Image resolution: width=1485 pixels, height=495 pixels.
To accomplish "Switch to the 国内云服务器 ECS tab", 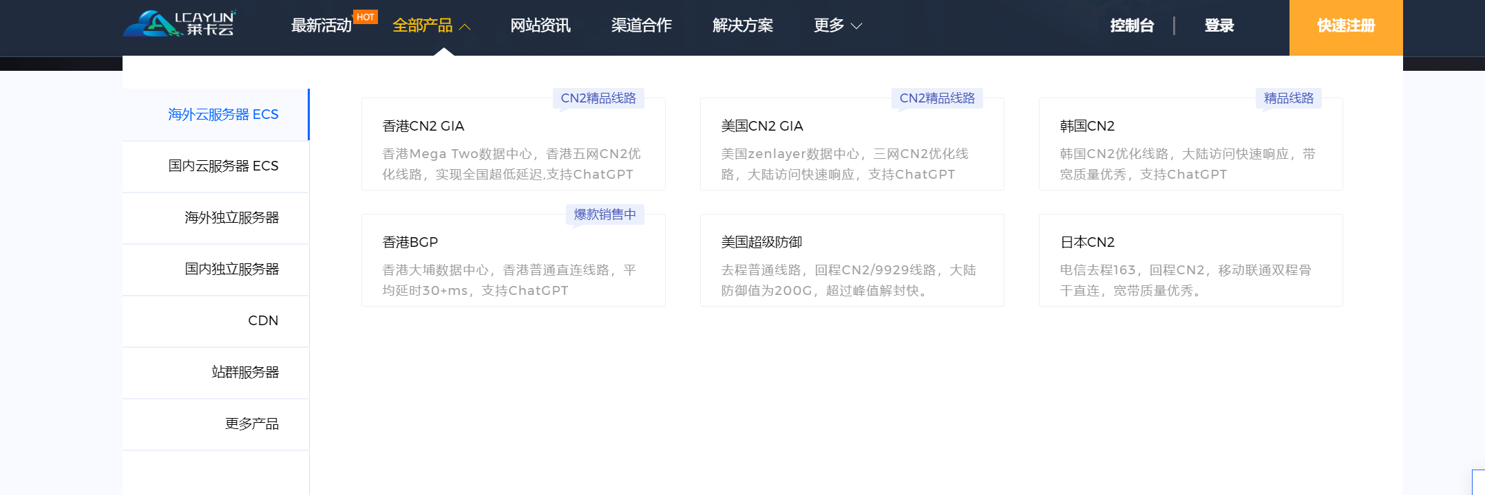I will [222, 166].
